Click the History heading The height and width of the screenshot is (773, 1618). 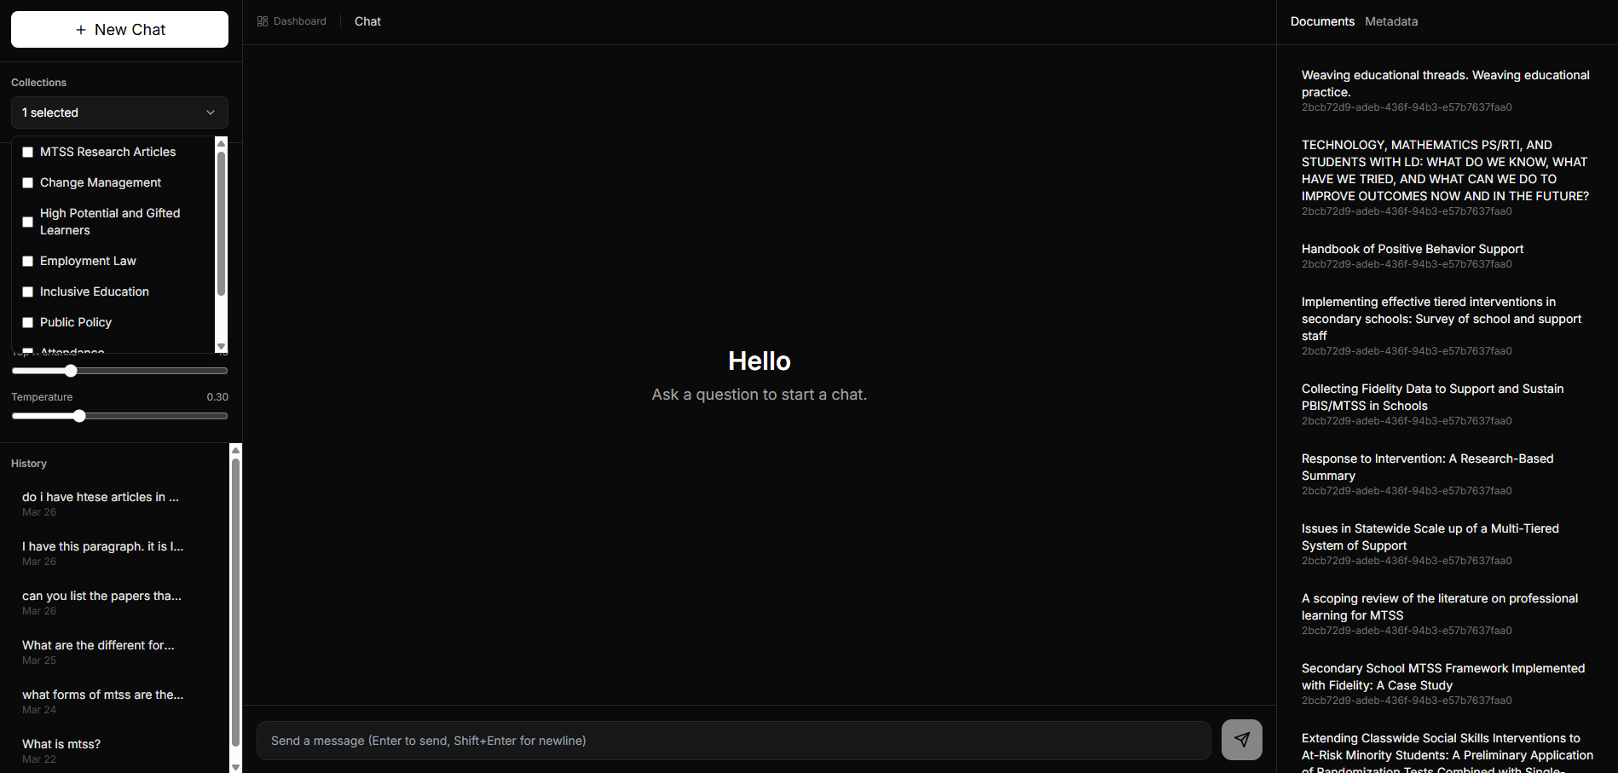pos(29,464)
